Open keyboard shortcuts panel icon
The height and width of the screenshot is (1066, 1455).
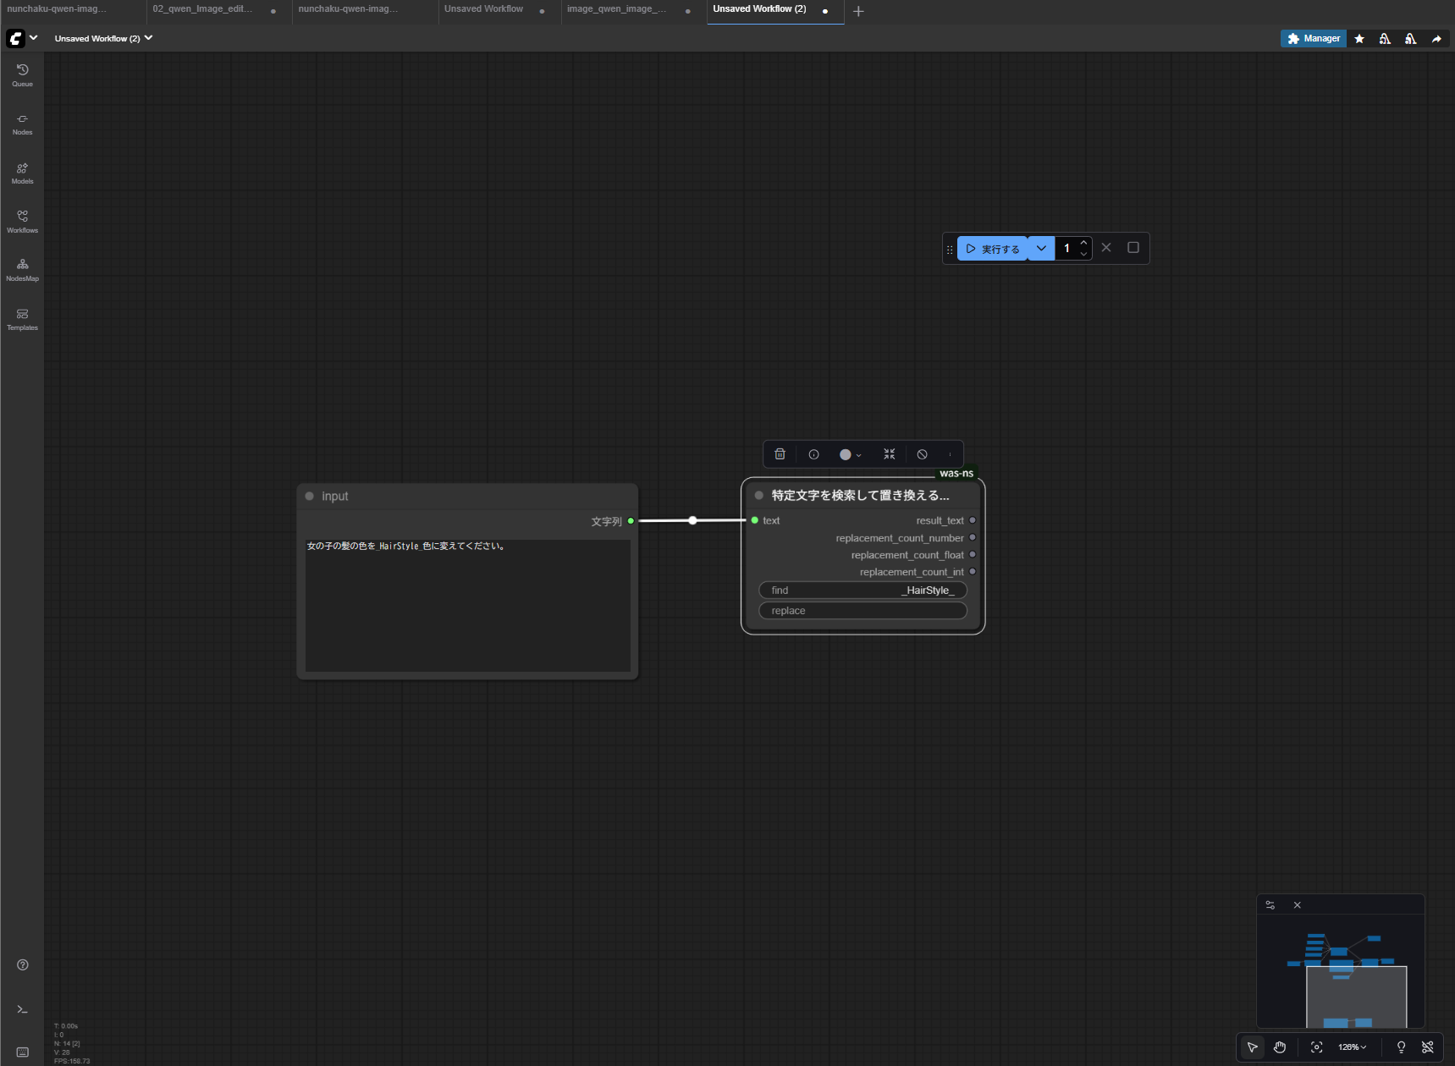(x=23, y=1052)
